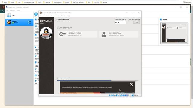This screenshot has width=193, height=108.
Task: Click the shared folders icon in VM status bar
Action: [x=121, y=95]
